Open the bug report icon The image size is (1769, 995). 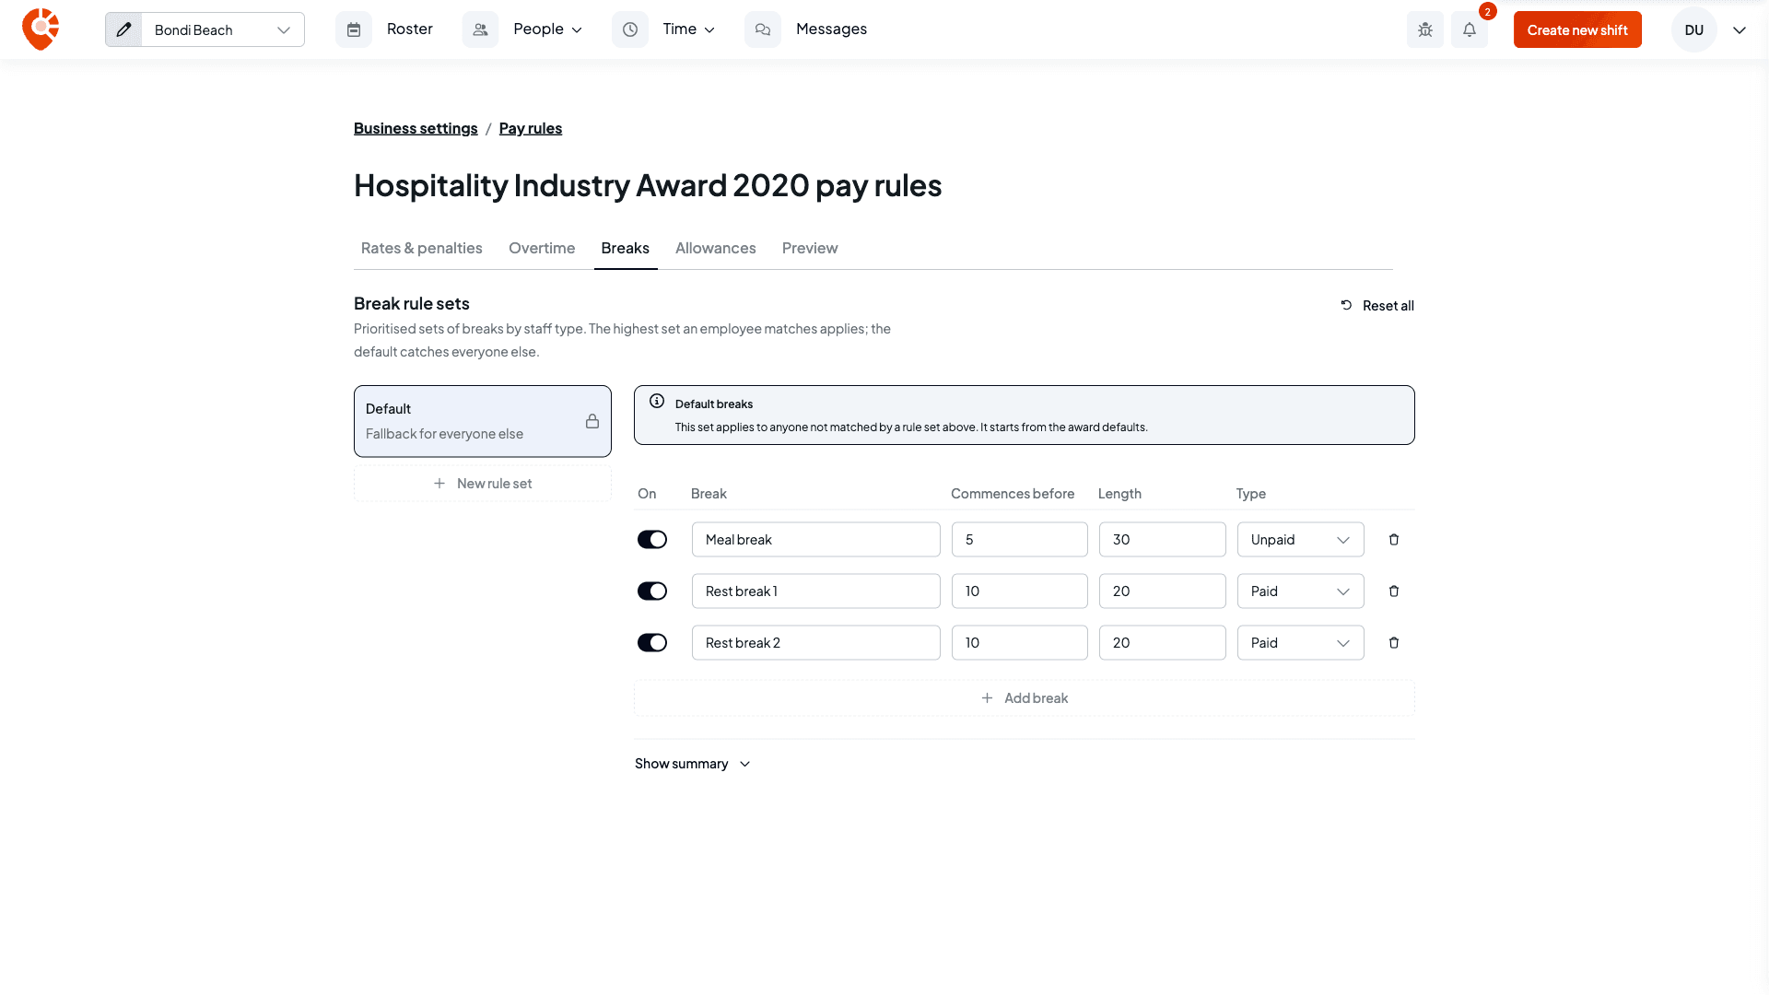(x=1425, y=29)
